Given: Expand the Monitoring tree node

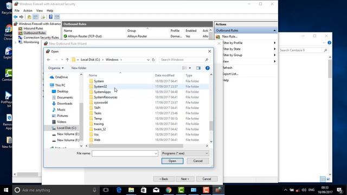Looking at the screenshot, I should [x=15, y=42].
